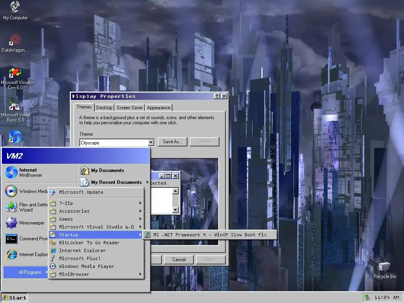404x303 pixels.
Task: Click scroll down arrow in preview window
Action: 176,210
